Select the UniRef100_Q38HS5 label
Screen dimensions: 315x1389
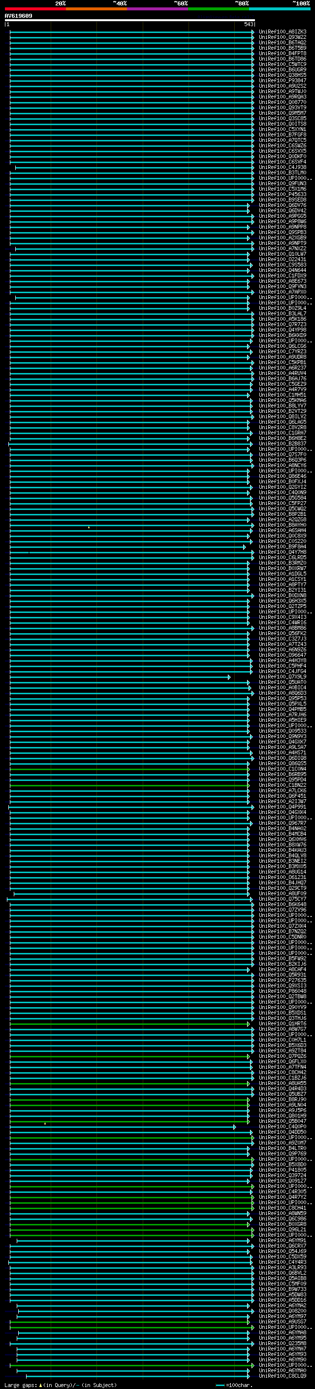pos(283,75)
